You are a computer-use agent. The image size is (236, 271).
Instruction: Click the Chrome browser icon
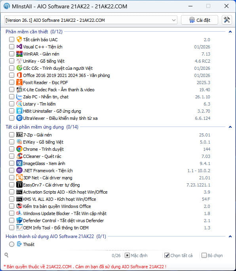pyautogui.click(x=19, y=149)
